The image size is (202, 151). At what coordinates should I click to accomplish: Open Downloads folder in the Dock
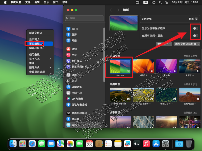tap(179, 144)
